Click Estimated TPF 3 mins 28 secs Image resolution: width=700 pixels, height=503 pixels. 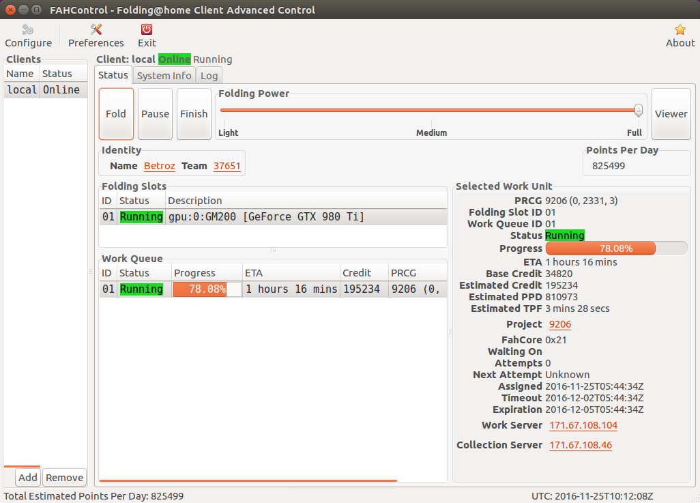point(577,308)
